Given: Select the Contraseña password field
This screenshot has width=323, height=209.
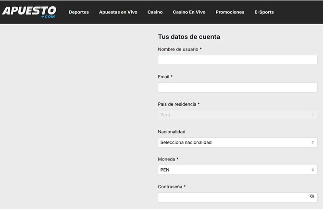Looking at the screenshot, I should coord(232,197).
